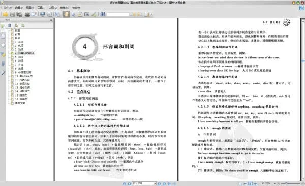Select the bookmark numbered 9

pyautogui.click(x=23, y=72)
